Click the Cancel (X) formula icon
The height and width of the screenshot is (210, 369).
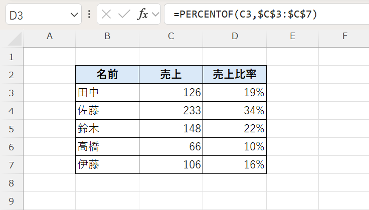106,15
